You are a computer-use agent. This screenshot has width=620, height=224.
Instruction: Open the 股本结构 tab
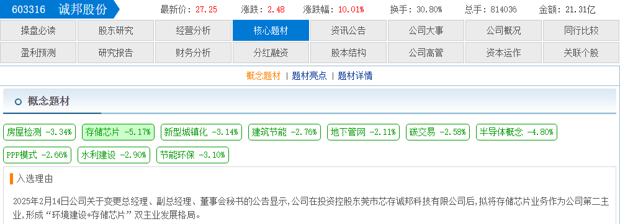tap(348, 53)
